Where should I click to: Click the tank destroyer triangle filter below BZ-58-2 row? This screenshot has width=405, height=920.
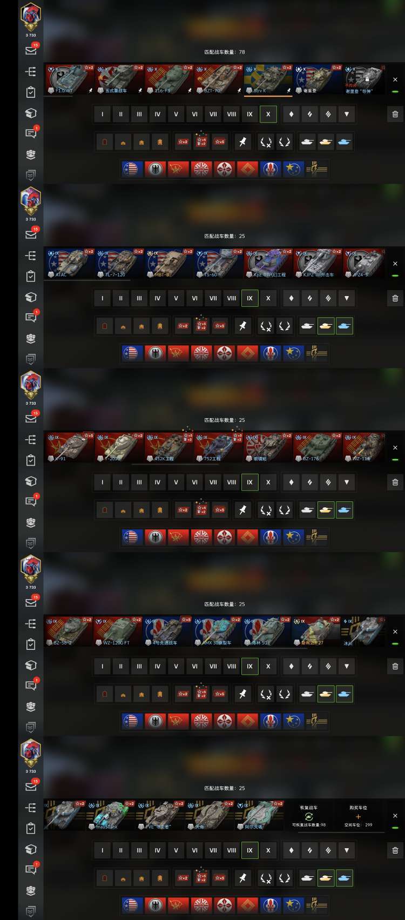pyautogui.click(x=346, y=666)
